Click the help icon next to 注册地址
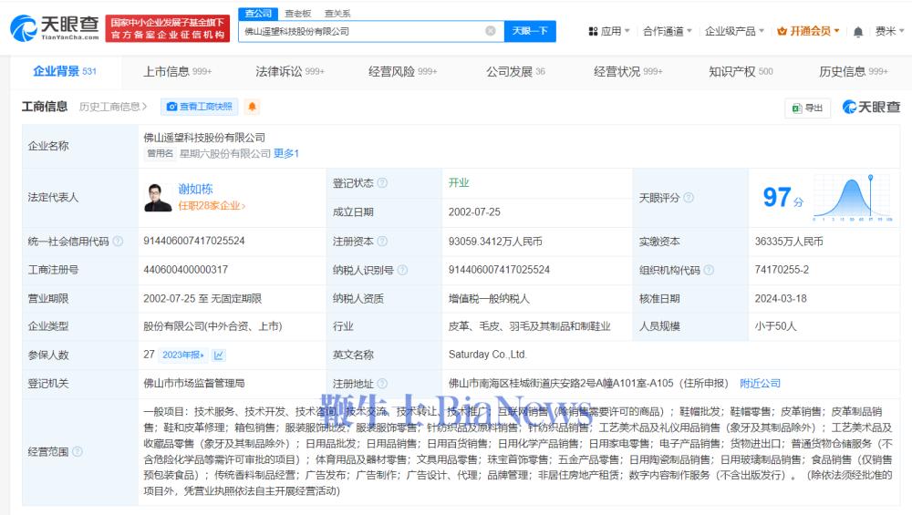 [382, 384]
